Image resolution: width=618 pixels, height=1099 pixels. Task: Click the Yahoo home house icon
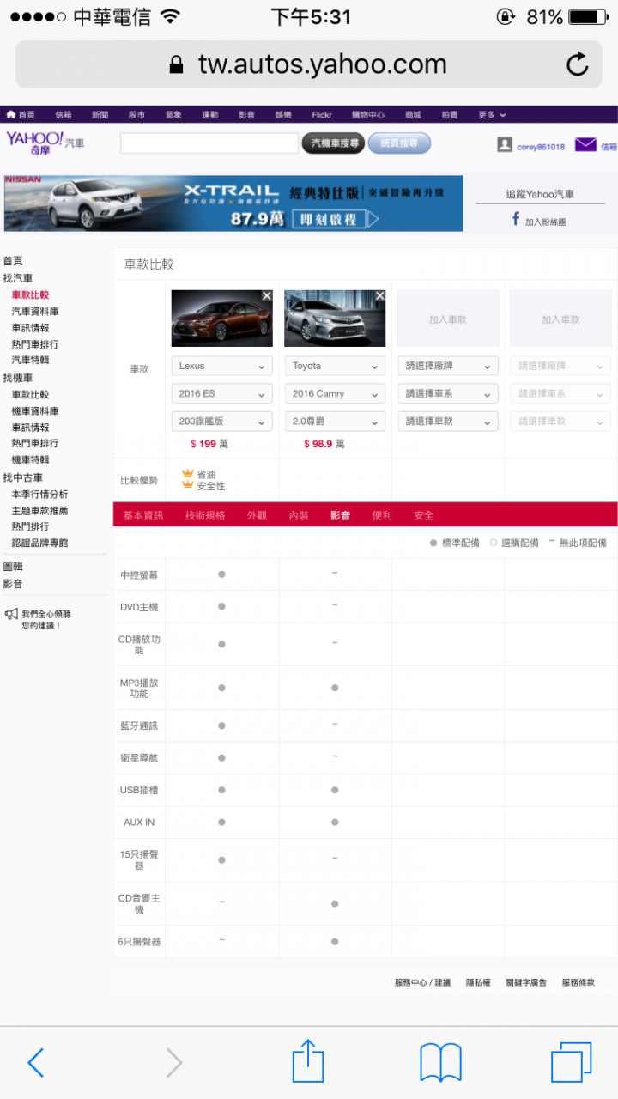pos(10,114)
